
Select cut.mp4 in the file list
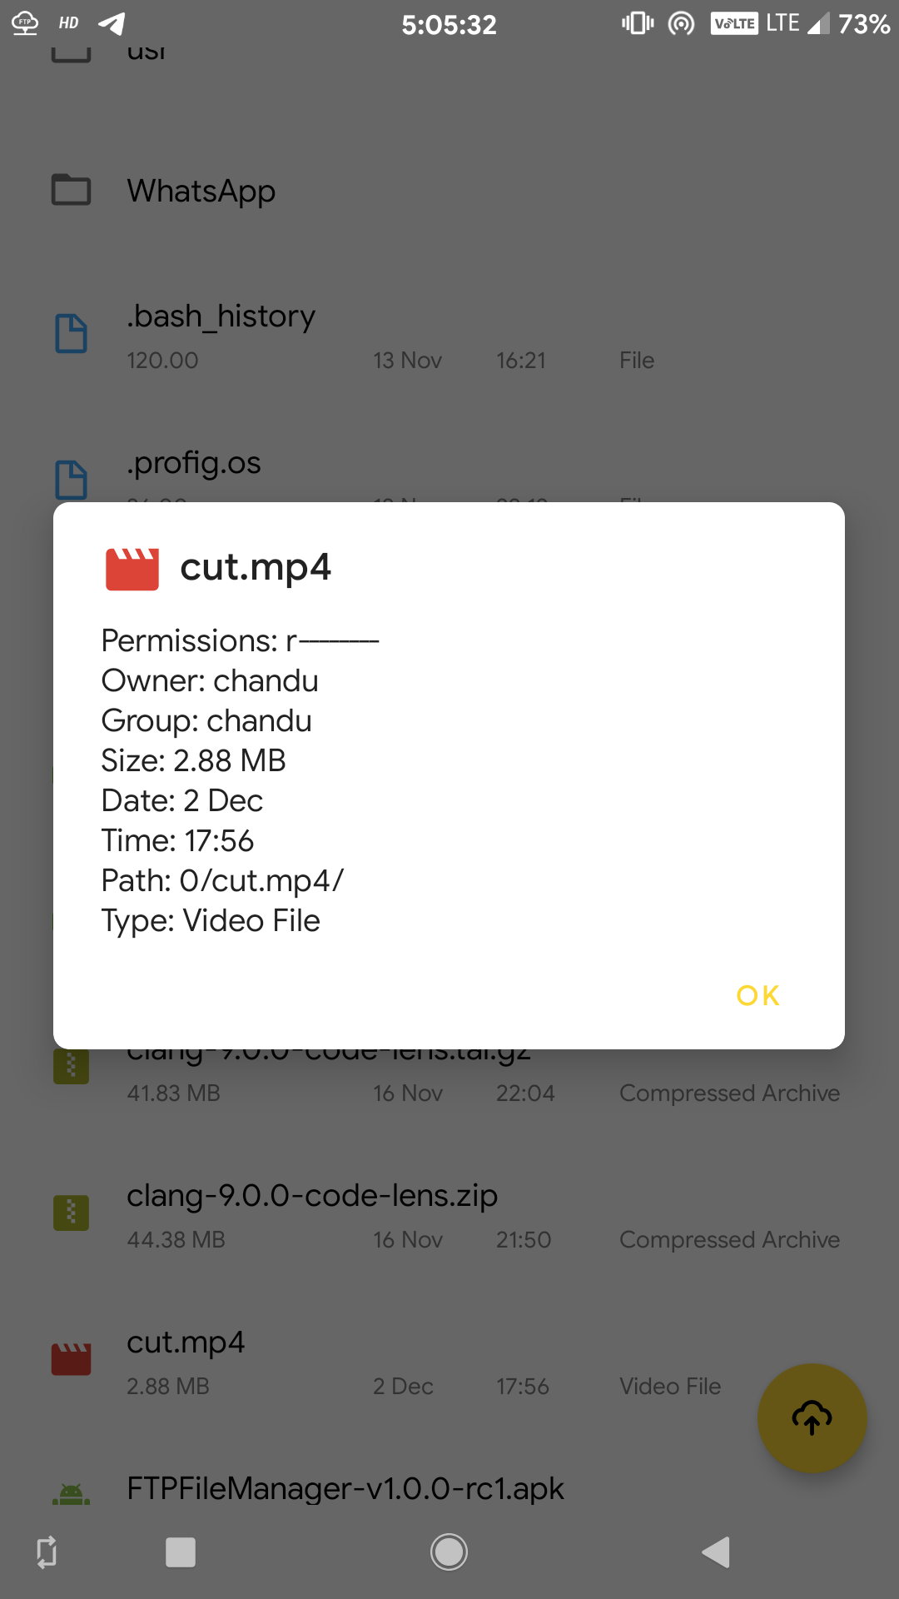pos(186,1343)
